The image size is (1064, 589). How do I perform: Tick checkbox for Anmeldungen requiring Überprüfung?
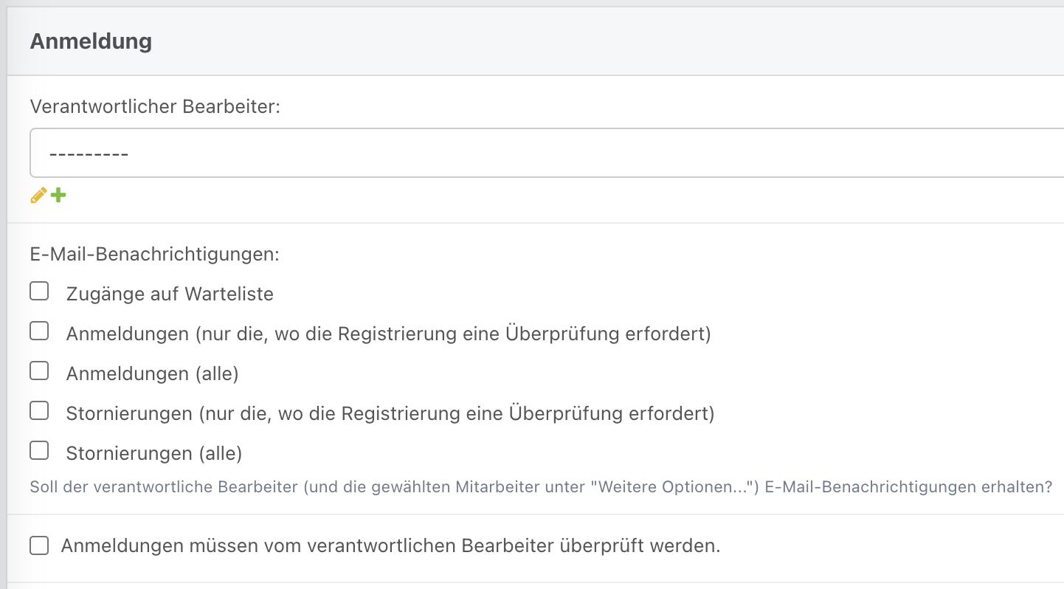(x=39, y=331)
